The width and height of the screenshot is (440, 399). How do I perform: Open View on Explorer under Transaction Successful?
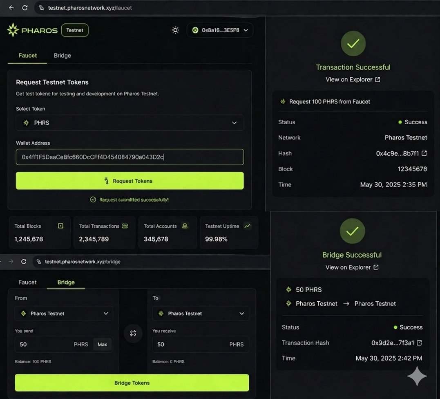(x=353, y=79)
